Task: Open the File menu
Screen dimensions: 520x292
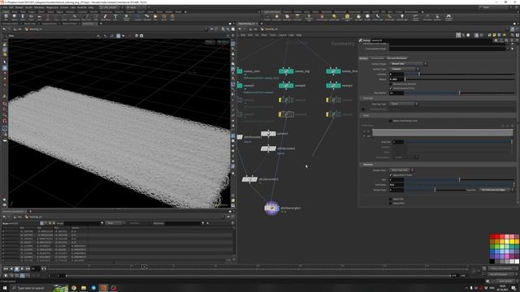Action: (5, 7)
